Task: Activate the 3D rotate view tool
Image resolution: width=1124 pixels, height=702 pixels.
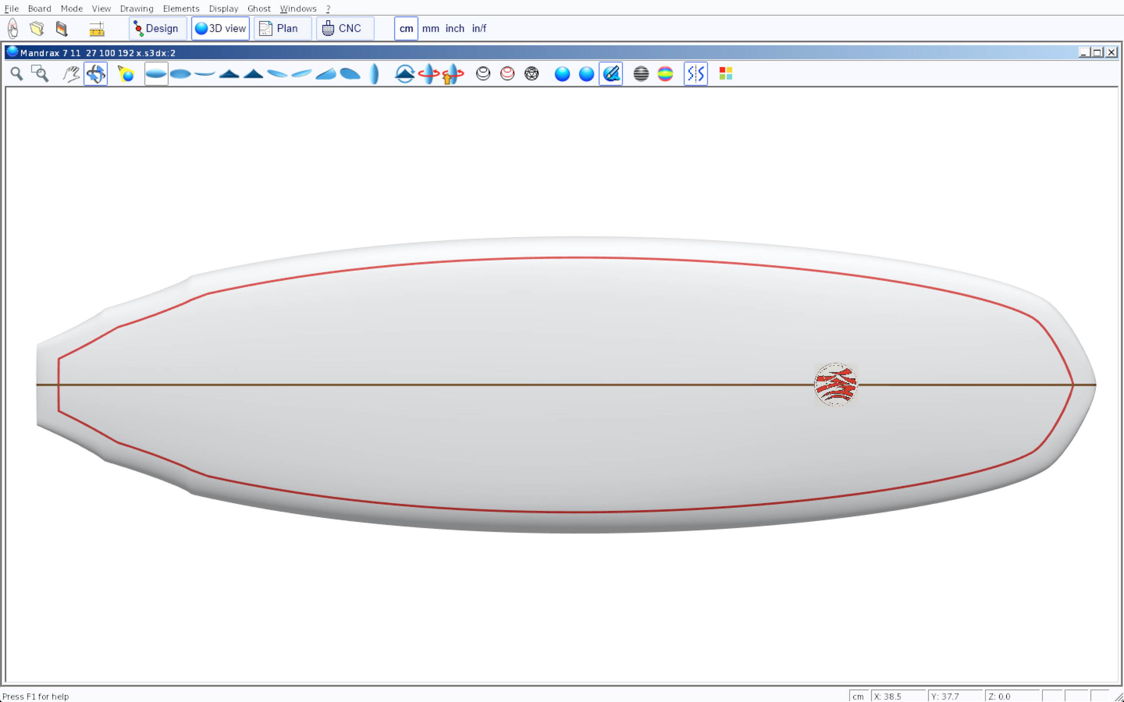Action: click(96, 74)
